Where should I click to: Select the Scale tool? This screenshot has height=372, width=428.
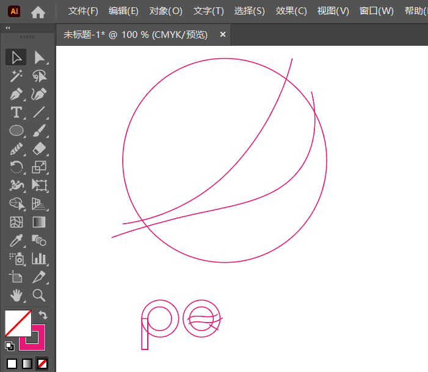(39, 167)
